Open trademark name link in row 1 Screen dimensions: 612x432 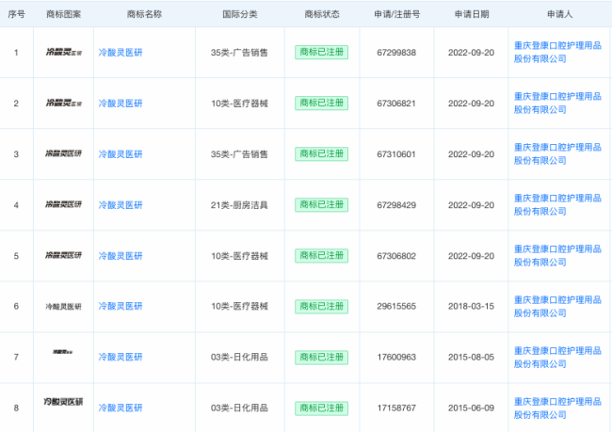click(121, 53)
